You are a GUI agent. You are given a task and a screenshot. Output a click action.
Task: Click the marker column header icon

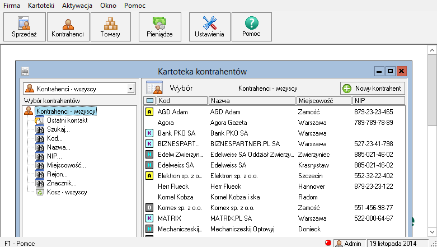[149, 100]
